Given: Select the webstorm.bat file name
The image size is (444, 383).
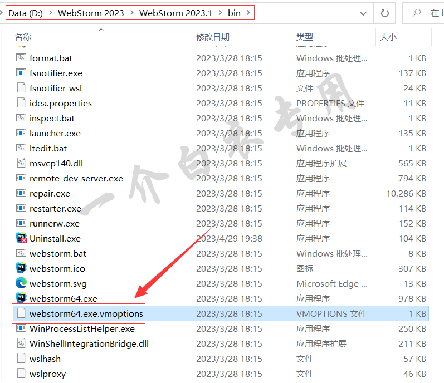Looking at the screenshot, I should pyautogui.click(x=58, y=253).
